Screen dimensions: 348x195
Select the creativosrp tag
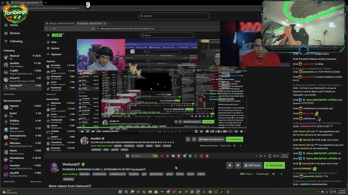coord(99,174)
